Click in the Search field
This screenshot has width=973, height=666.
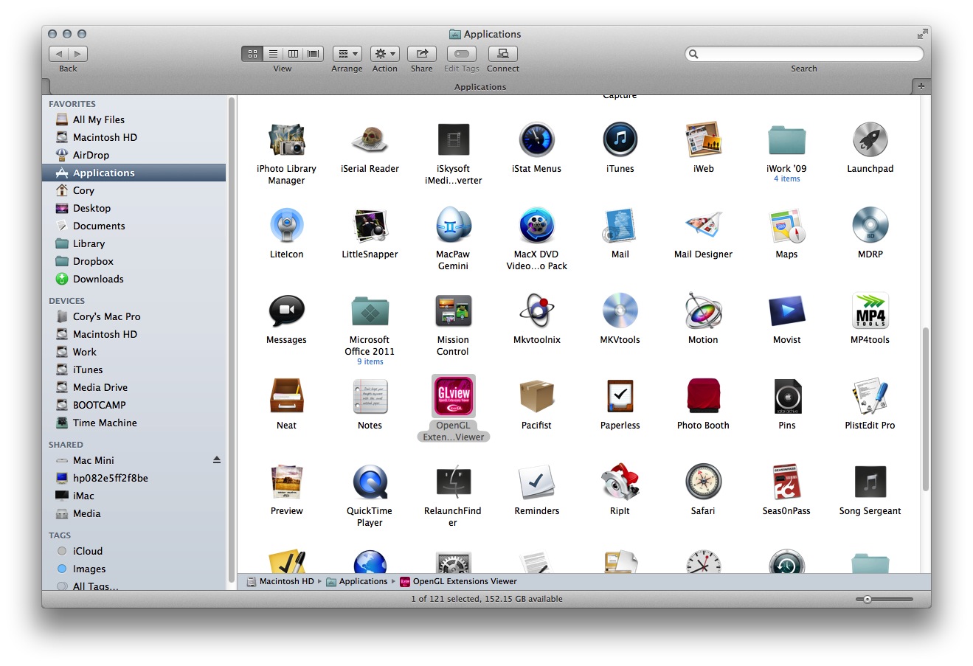click(804, 54)
